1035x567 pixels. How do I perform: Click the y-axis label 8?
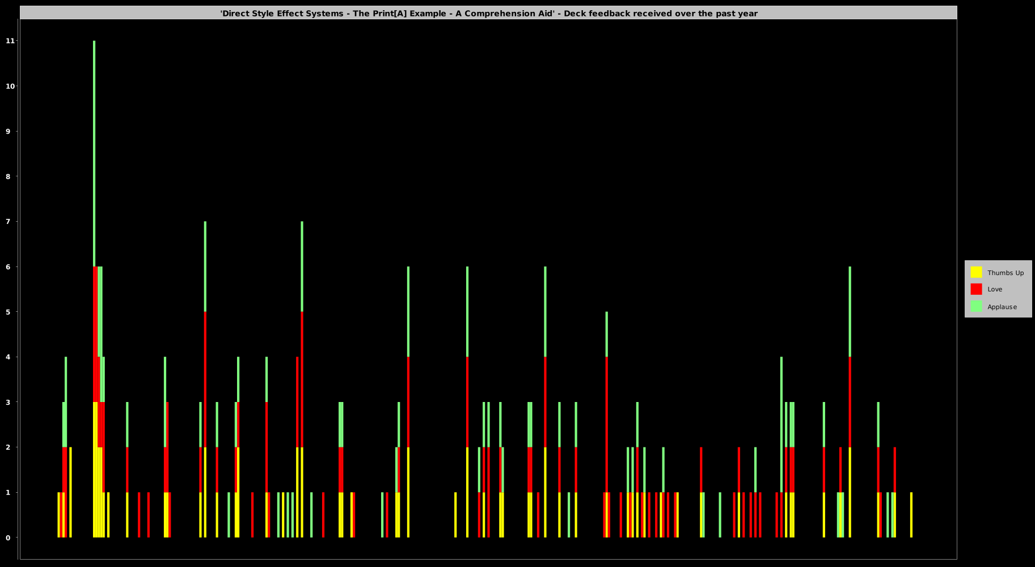point(8,176)
